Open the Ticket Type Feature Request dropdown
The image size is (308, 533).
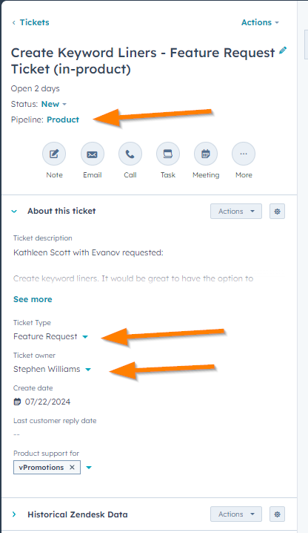(x=50, y=336)
